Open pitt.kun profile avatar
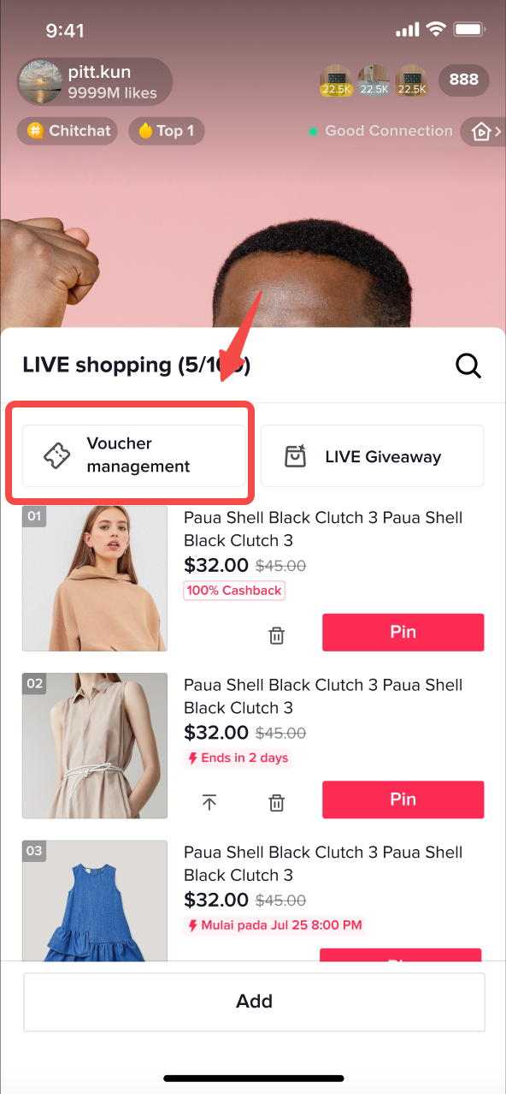This screenshot has width=506, height=1094. click(x=40, y=81)
